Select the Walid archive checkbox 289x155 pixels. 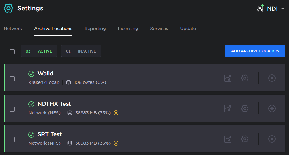(x=12, y=79)
